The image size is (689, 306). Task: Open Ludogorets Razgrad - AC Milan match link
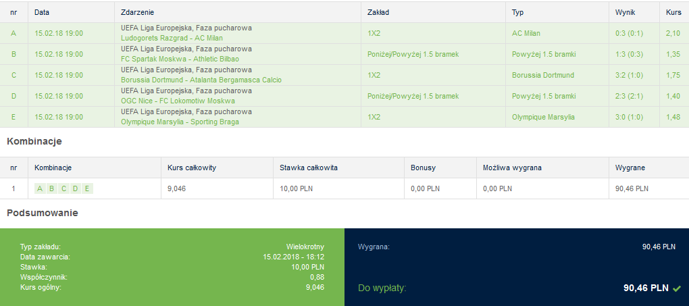click(x=172, y=39)
